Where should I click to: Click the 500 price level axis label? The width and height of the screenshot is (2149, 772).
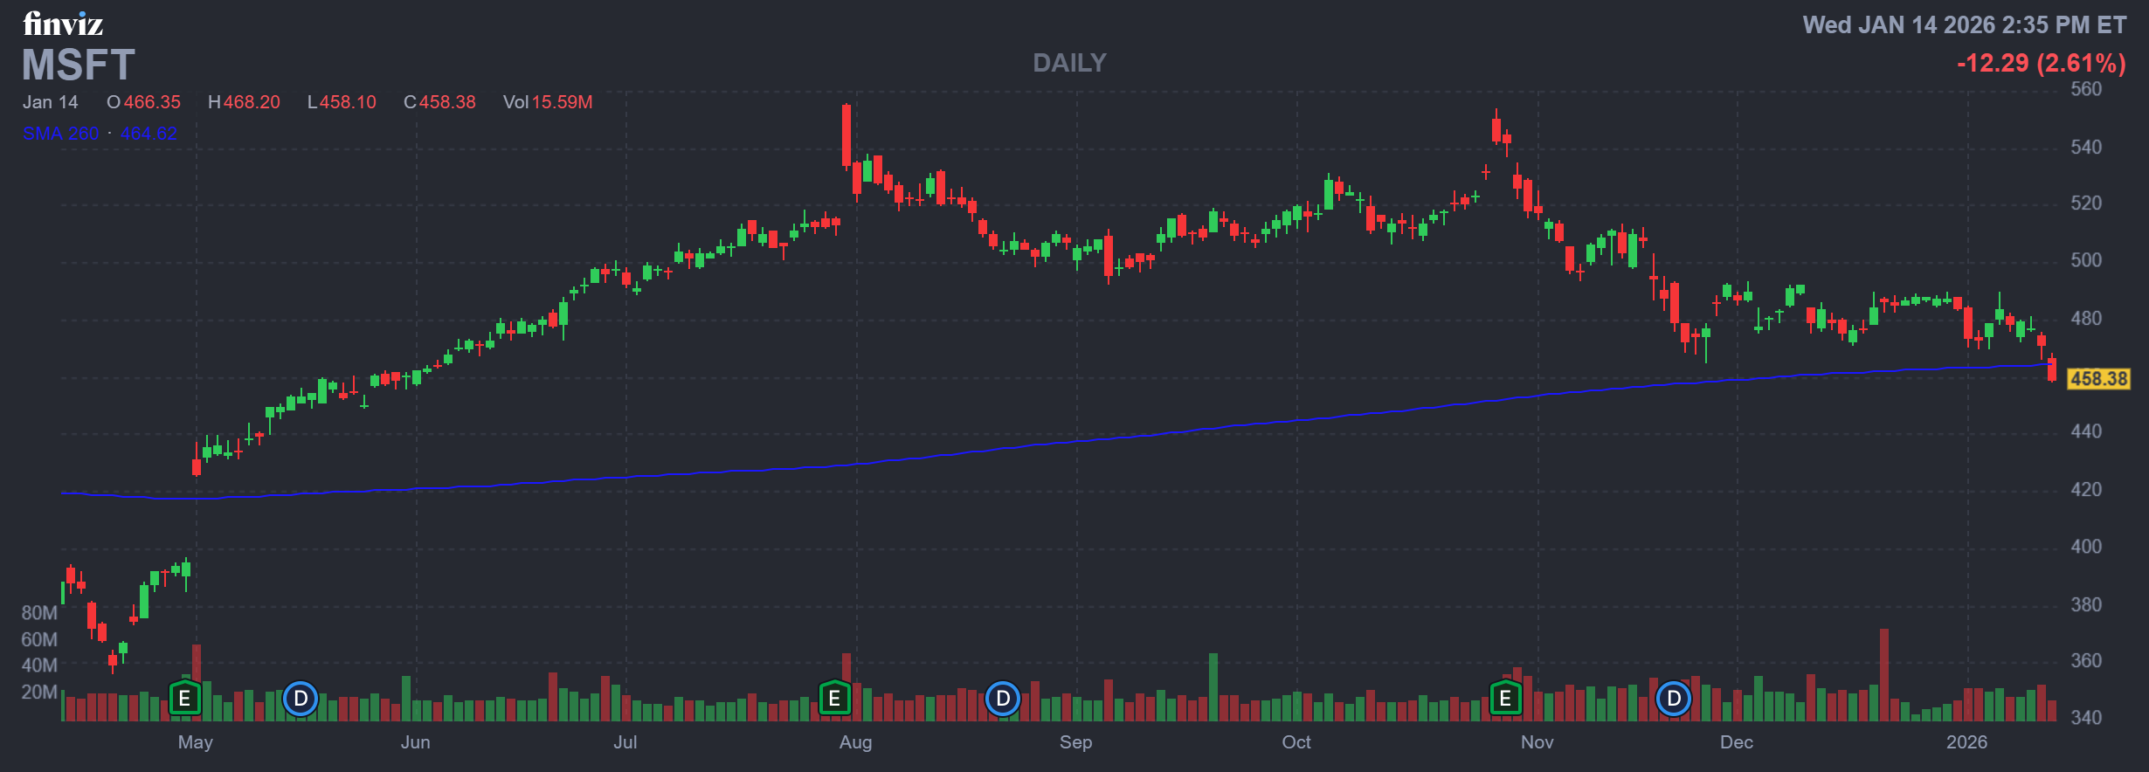coord(2086,260)
